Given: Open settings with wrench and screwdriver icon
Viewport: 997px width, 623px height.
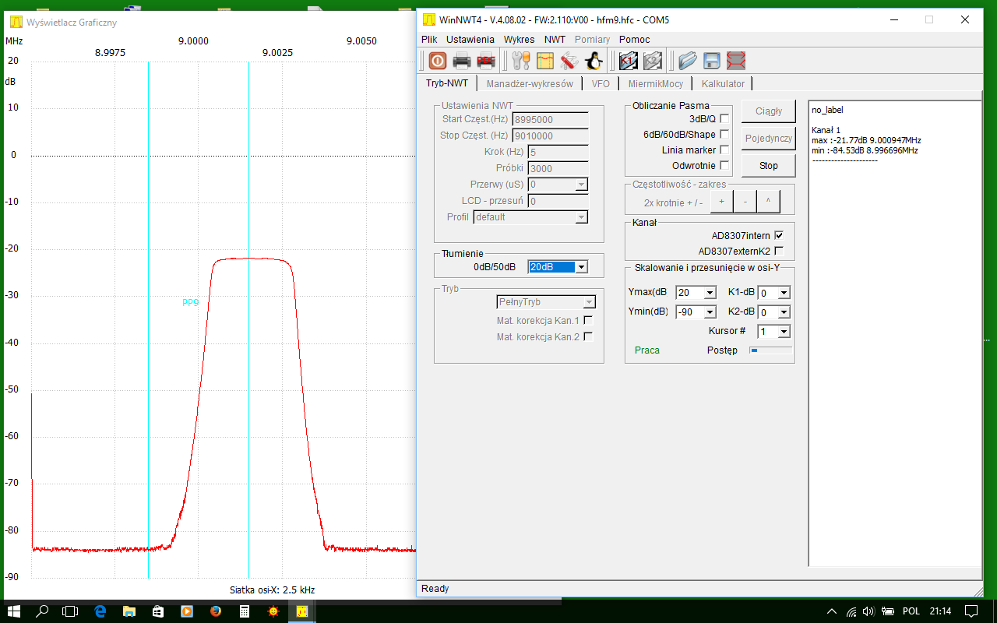Looking at the screenshot, I should point(521,61).
